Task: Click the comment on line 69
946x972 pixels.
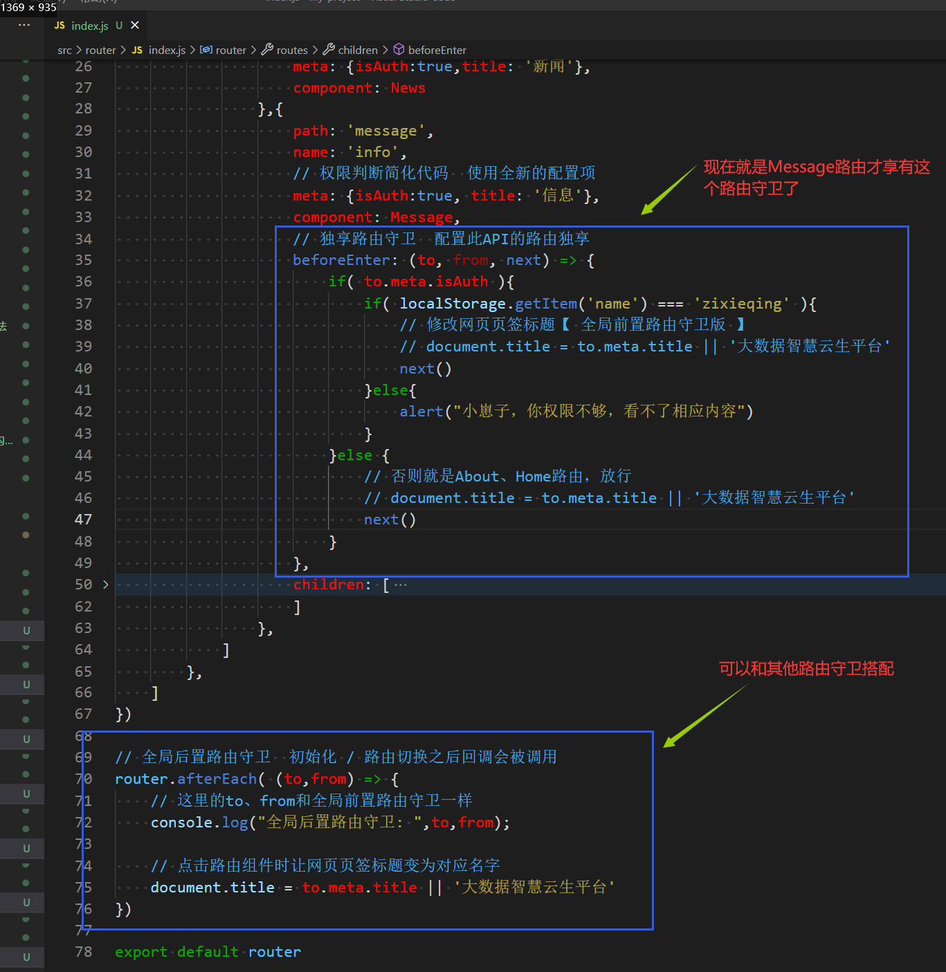Action: pos(336,758)
